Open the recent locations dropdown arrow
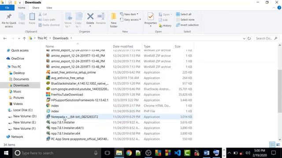 [19, 38]
